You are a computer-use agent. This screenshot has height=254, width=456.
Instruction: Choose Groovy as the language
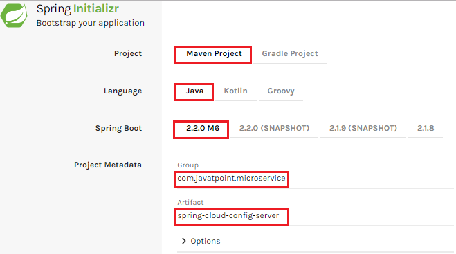[x=281, y=91]
